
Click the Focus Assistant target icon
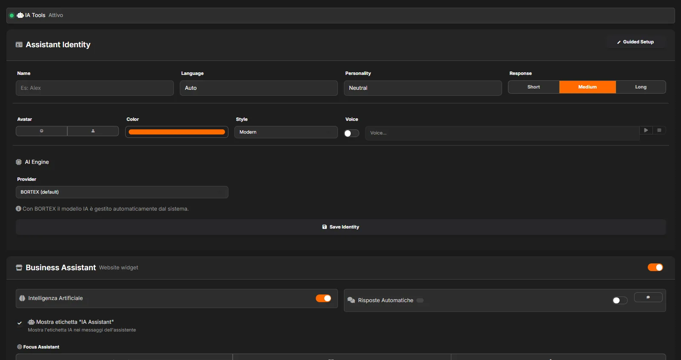tap(20, 347)
